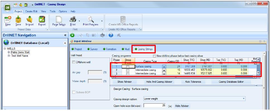This screenshot has width=271, height=111.
Task: Click the grayed table icon left of the 3D box icon
Action: point(94,35)
